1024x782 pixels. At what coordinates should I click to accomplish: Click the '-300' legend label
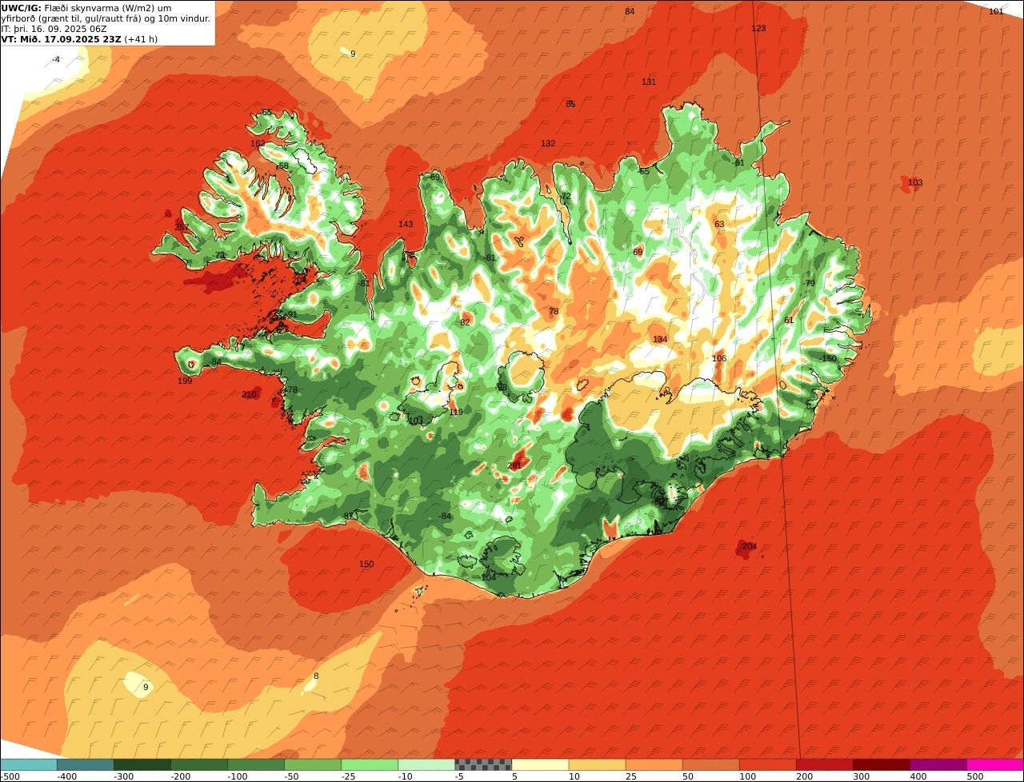123,776
